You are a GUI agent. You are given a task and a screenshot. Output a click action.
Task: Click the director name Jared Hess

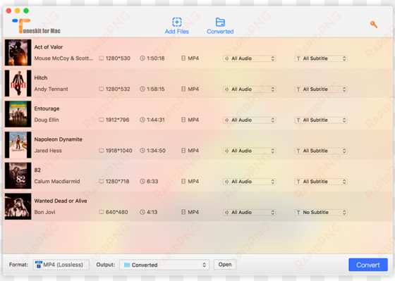pyautogui.click(x=48, y=151)
